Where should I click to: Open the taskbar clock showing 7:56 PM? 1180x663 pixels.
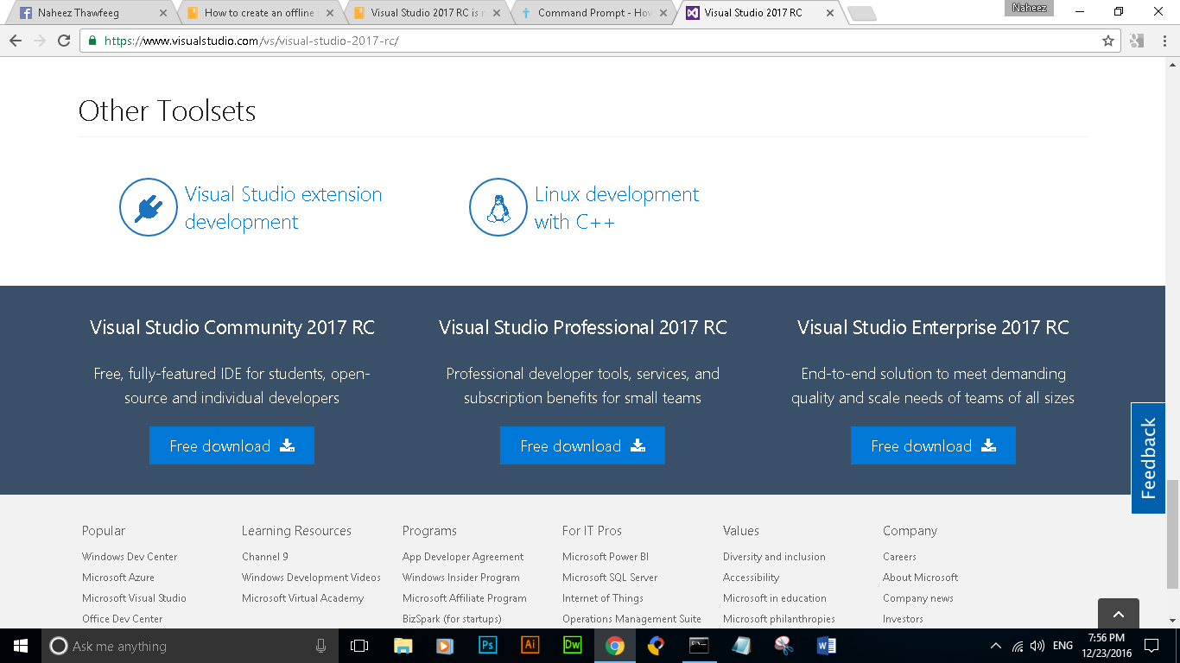point(1107,646)
